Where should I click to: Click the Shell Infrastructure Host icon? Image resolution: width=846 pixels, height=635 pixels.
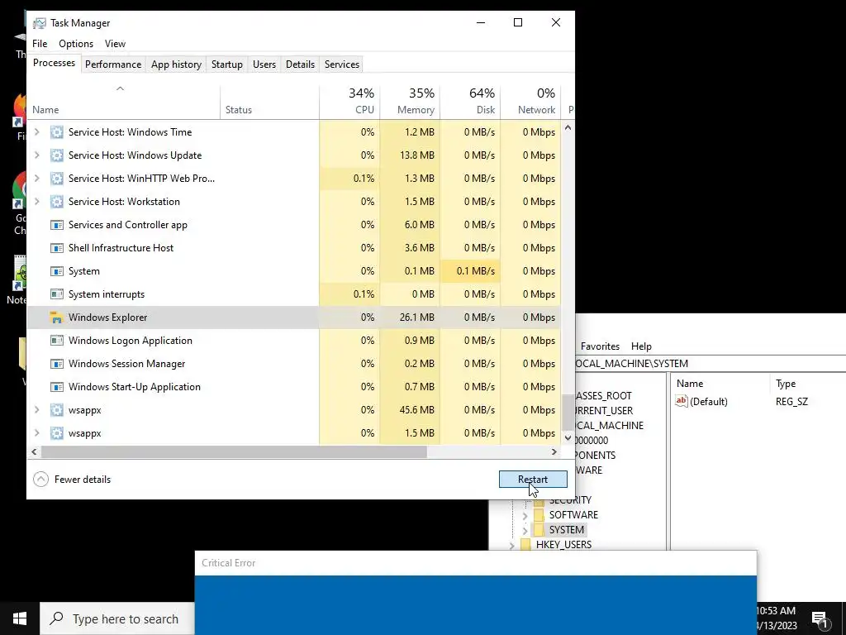click(57, 248)
